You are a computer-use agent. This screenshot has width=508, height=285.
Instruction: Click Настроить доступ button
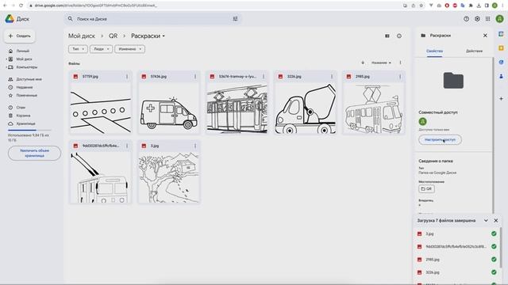point(440,140)
